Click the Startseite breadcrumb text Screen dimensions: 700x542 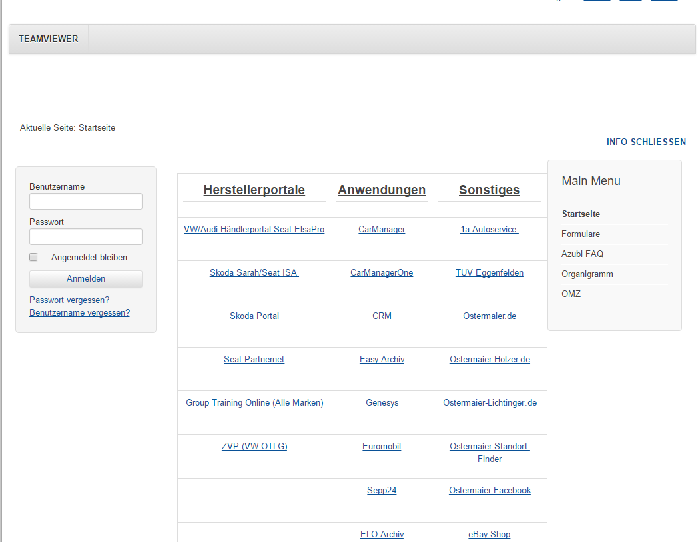(97, 127)
